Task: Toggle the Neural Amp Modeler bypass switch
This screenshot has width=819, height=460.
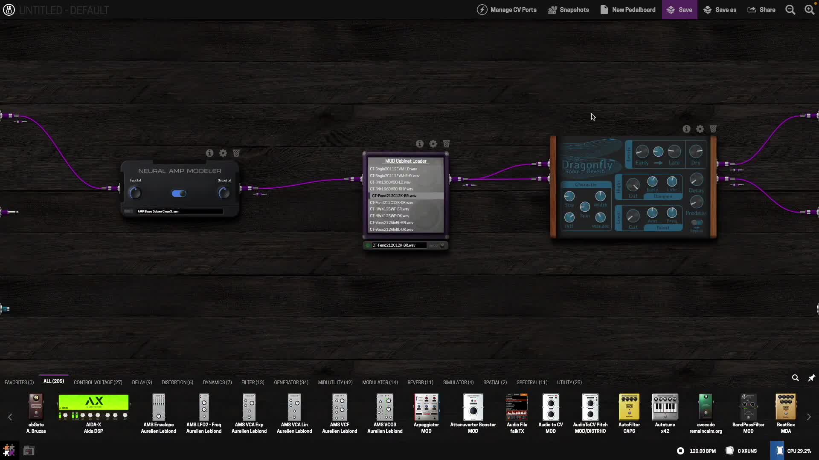Action: pyautogui.click(x=179, y=193)
